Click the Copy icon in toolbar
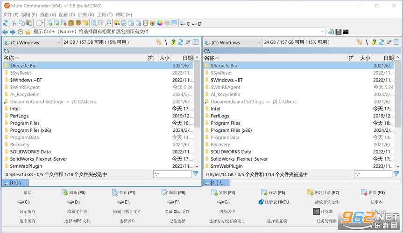 click(21, 23)
